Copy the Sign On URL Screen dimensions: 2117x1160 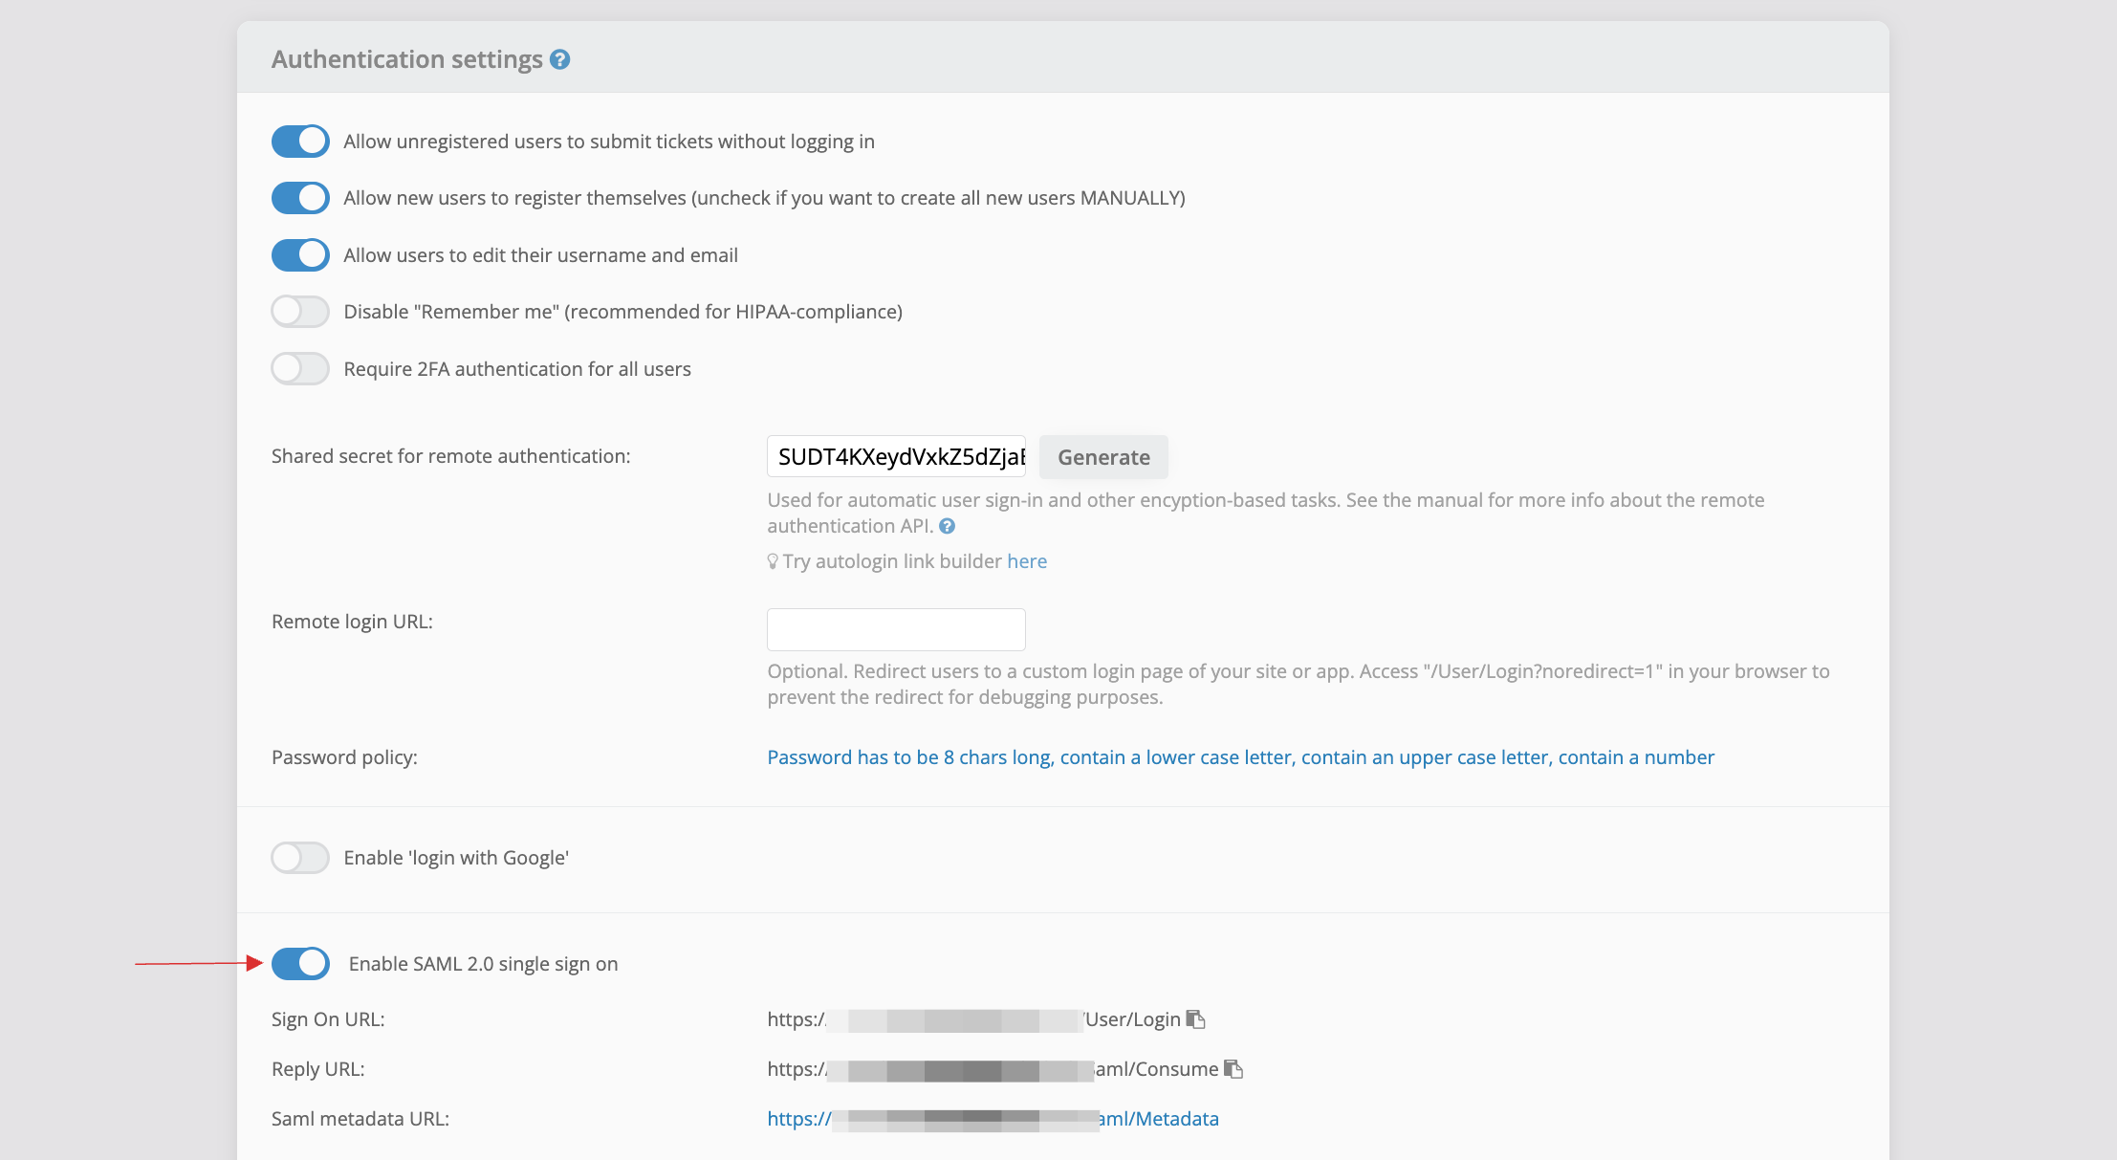point(1195,1019)
